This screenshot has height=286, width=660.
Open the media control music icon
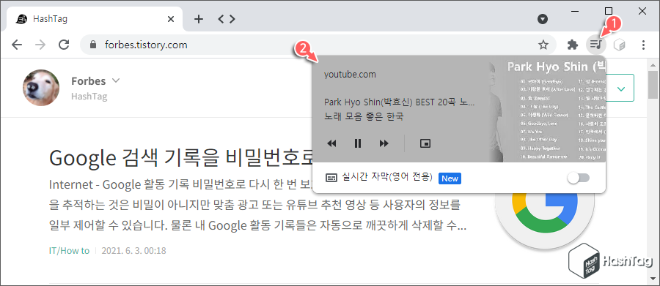point(595,45)
